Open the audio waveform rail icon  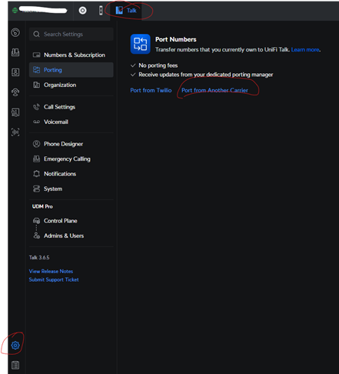(x=15, y=132)
